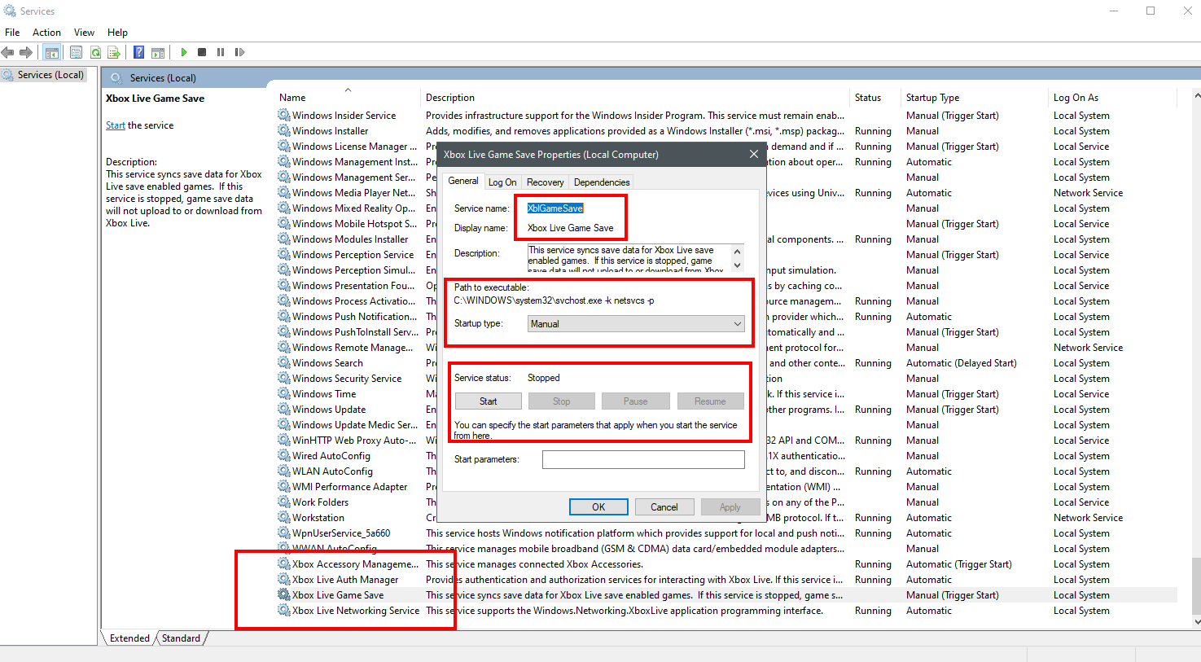Click the Refresh toolbar icon

[95, 52]
